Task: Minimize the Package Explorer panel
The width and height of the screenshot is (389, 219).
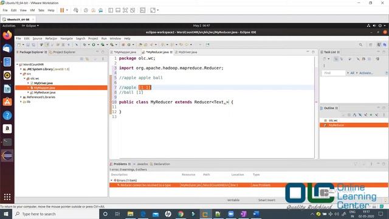Action: (97, 52)
